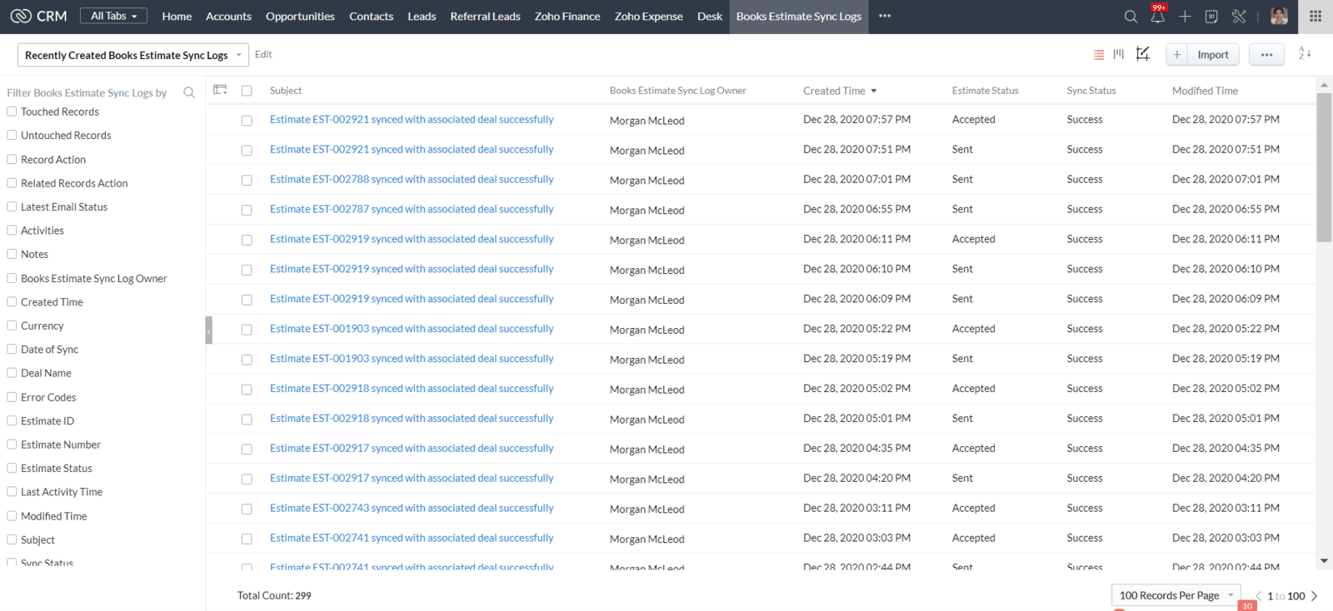
Task: Open EST-002787 sync log record
Action: [412, 209]
